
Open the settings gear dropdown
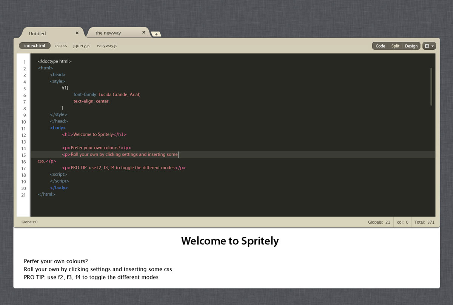click(x=429, y=46)
